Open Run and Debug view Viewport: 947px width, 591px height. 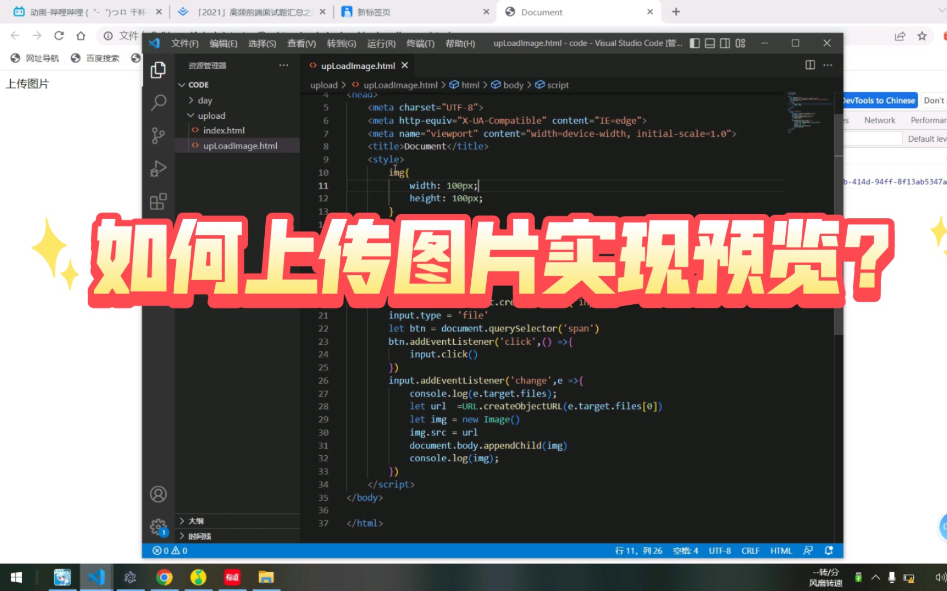(158, 169)
